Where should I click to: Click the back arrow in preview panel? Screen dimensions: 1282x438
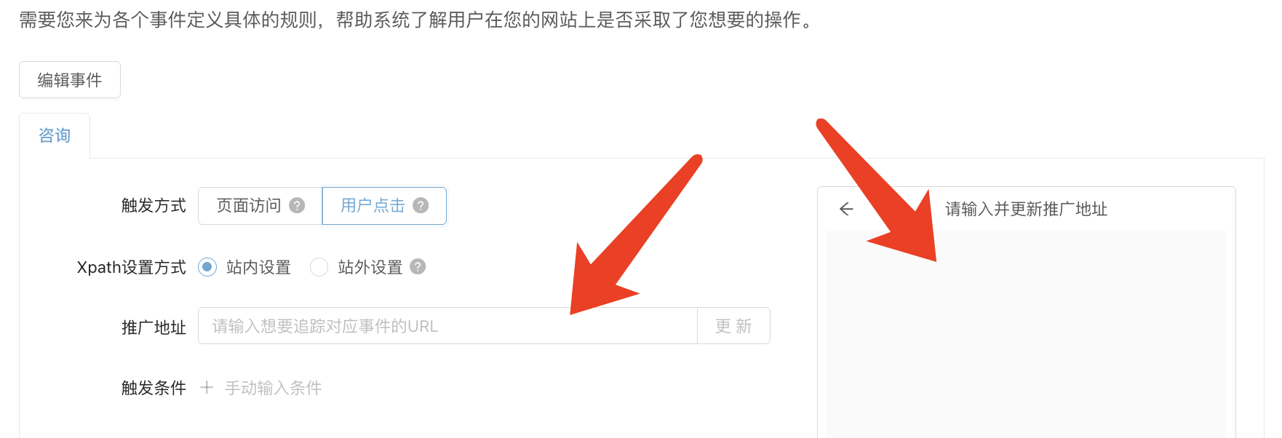tap(846, 210)
